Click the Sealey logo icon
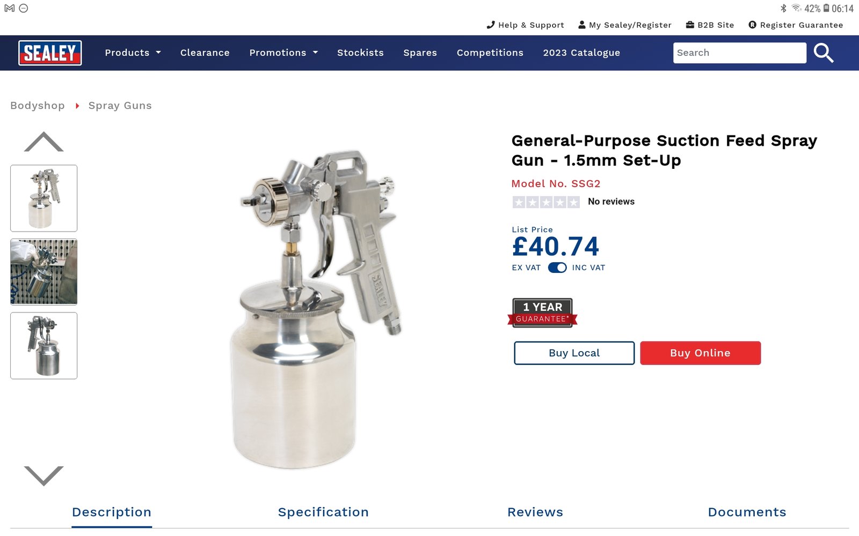This screenshot has width=859, height=536. pos(50,53)
